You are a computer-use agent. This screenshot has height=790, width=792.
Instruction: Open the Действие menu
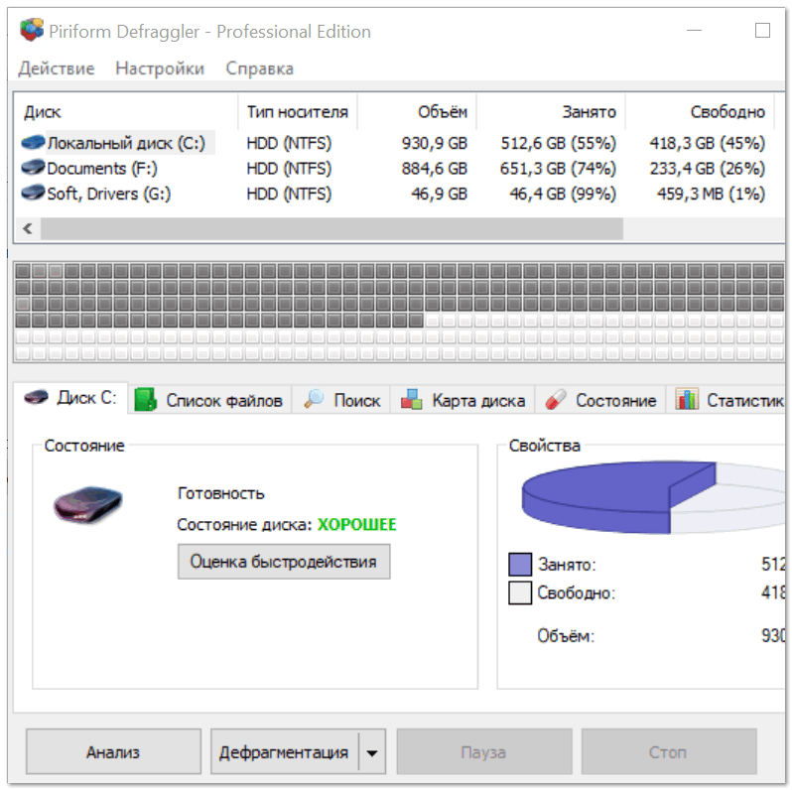(57, 68)
